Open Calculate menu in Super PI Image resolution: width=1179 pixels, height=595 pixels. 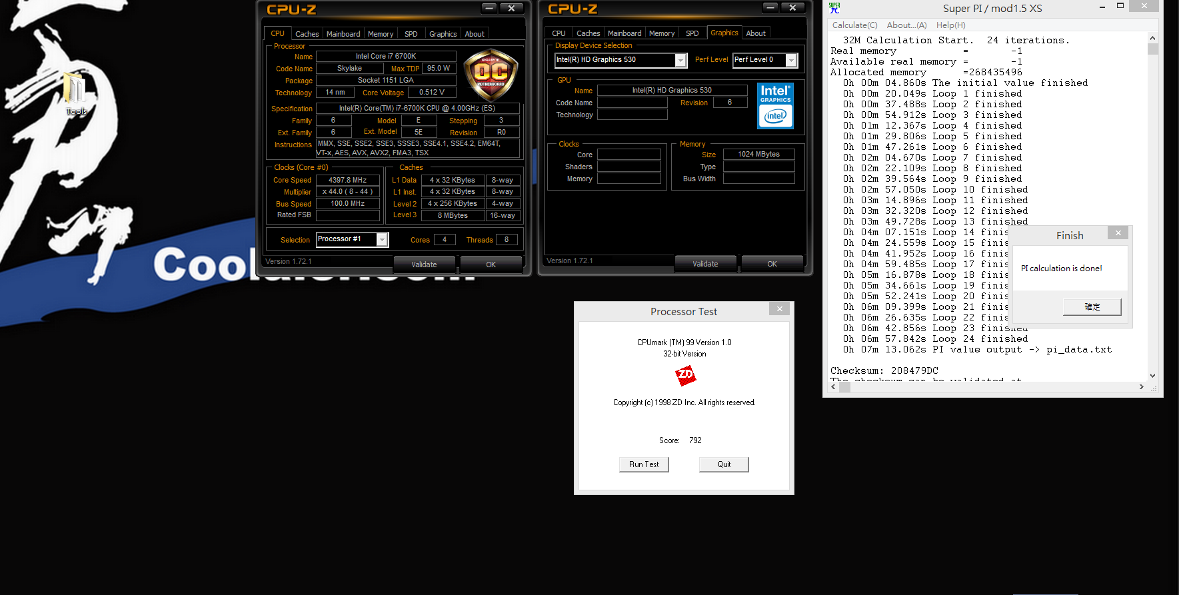pos(854,25)
